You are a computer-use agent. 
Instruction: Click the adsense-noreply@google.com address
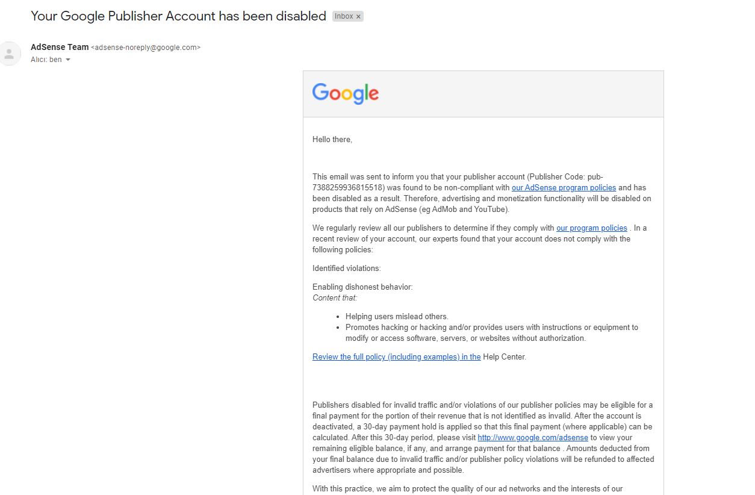(x=146, y=48)
